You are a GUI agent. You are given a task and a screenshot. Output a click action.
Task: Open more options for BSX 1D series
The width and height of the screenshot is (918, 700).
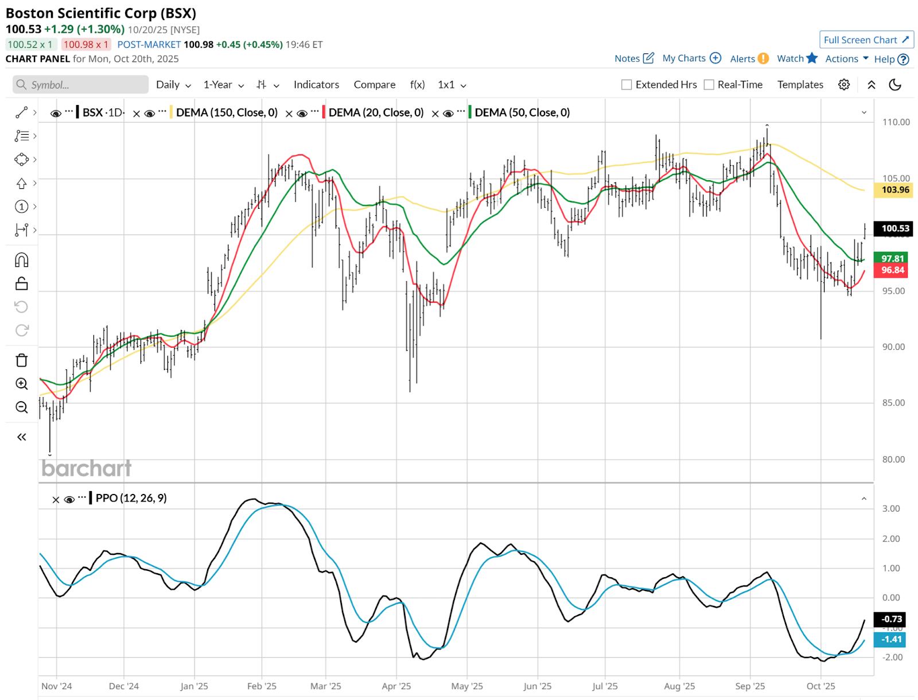[x=69, y=111]
